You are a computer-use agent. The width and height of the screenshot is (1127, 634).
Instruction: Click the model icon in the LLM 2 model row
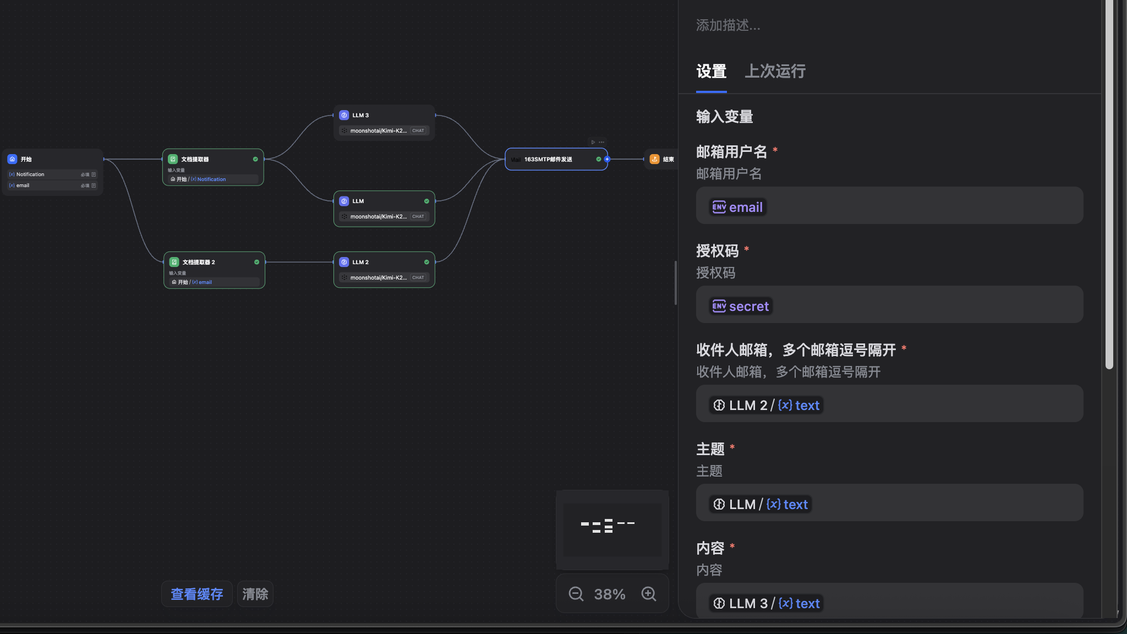pyautogui.click(x=344, y=277)
